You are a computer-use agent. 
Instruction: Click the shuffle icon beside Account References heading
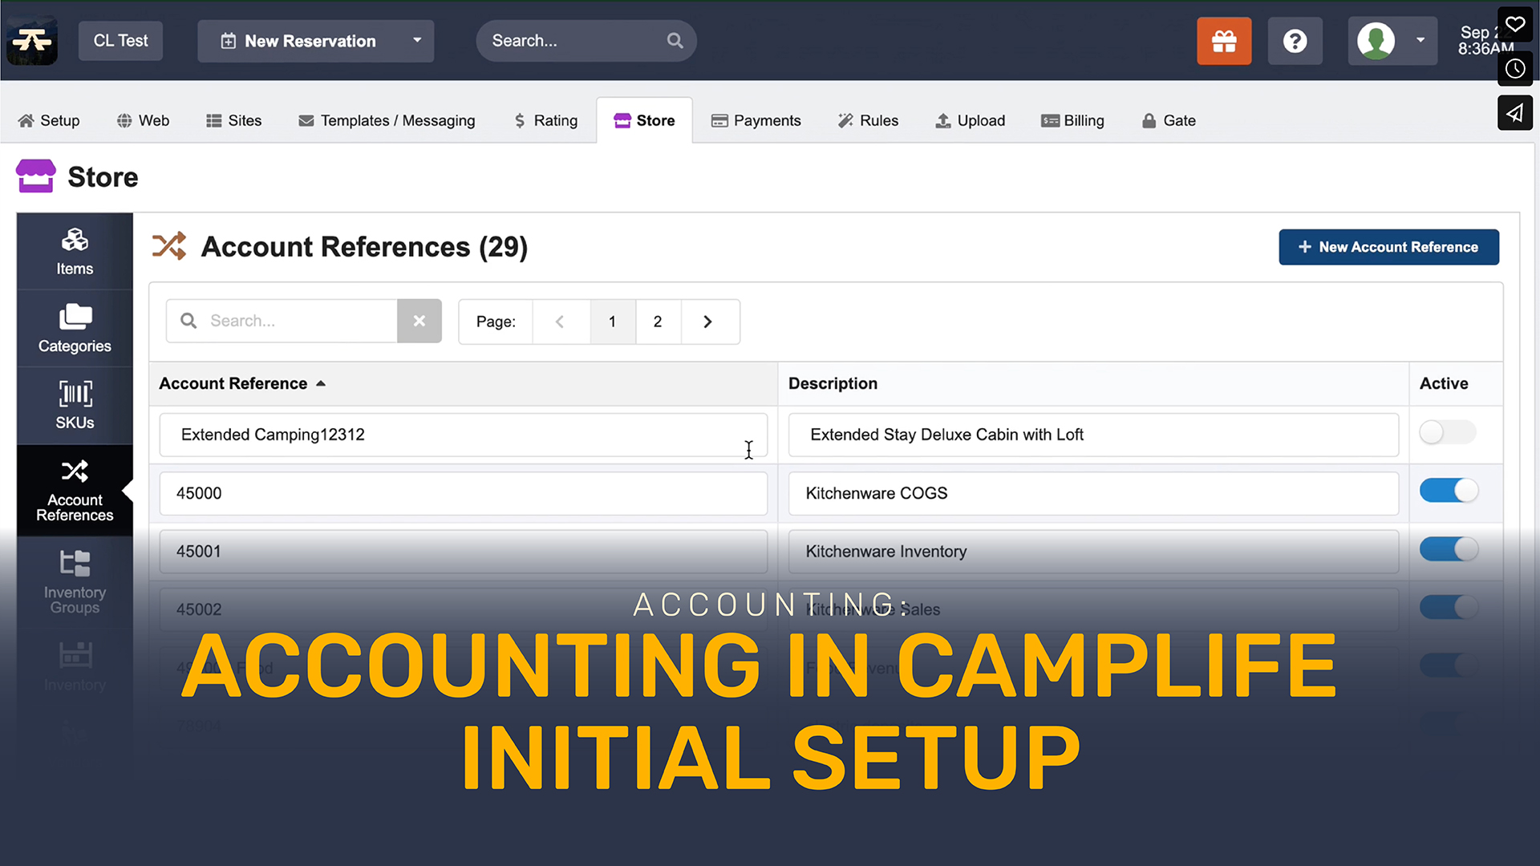point(169,246)
